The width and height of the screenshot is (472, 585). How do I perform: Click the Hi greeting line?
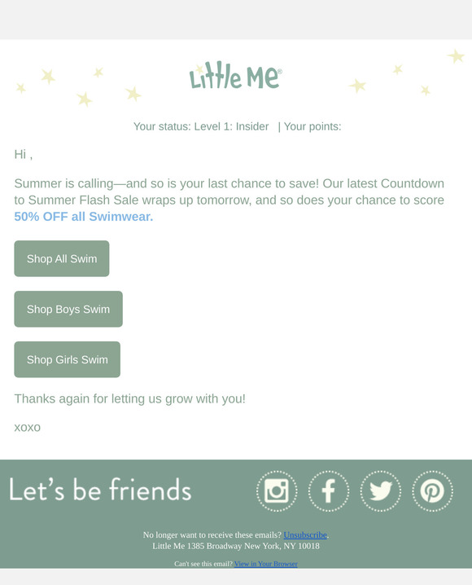point(24,154)
